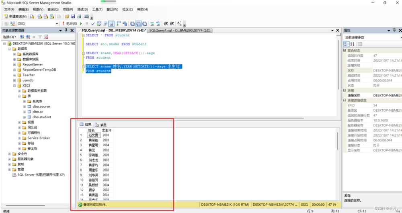
Task: Open the 连接 (Connect) dropdown in Object Explorer
Action: pos(10,37)
